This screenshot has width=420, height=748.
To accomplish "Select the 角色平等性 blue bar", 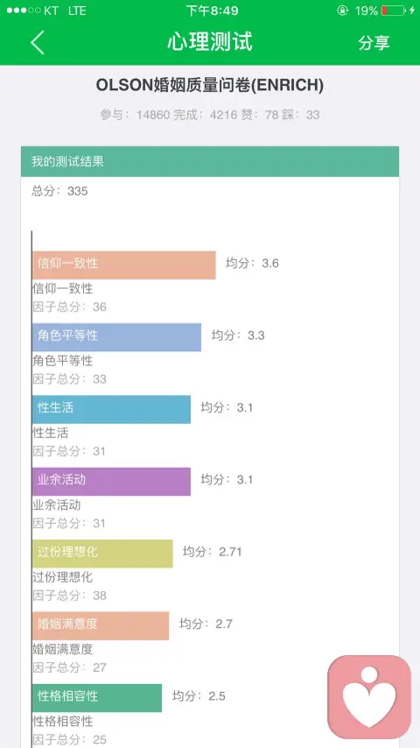I will click(x=116, y=337).
